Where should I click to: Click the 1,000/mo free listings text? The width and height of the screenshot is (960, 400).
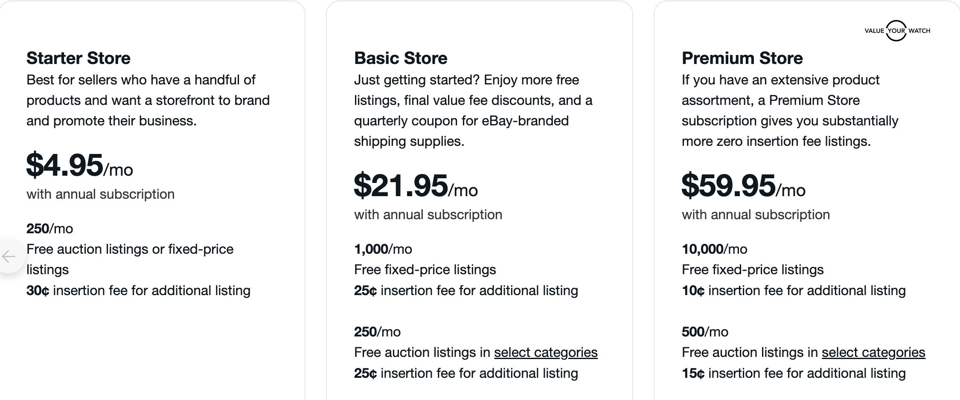pos(383,249)
